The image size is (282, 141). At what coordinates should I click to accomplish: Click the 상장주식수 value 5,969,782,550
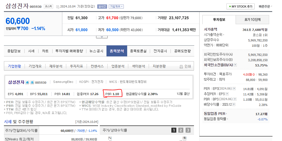pyautogui.click(x=258, y=40)
